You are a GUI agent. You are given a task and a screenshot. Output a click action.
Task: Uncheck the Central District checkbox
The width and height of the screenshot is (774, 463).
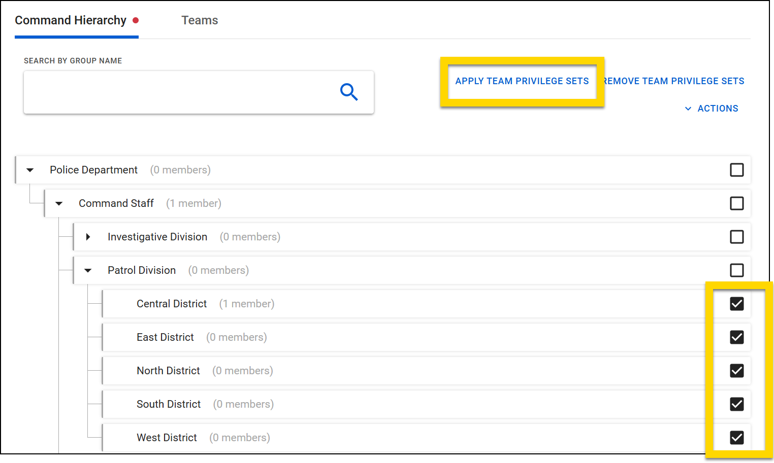[x=737, y=304]
